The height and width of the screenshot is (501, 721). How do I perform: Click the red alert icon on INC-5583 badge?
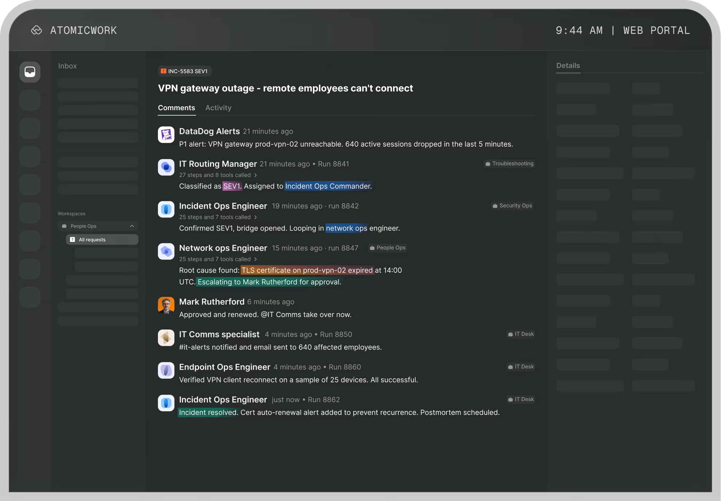pyautogui.click(x=163, y=71)
